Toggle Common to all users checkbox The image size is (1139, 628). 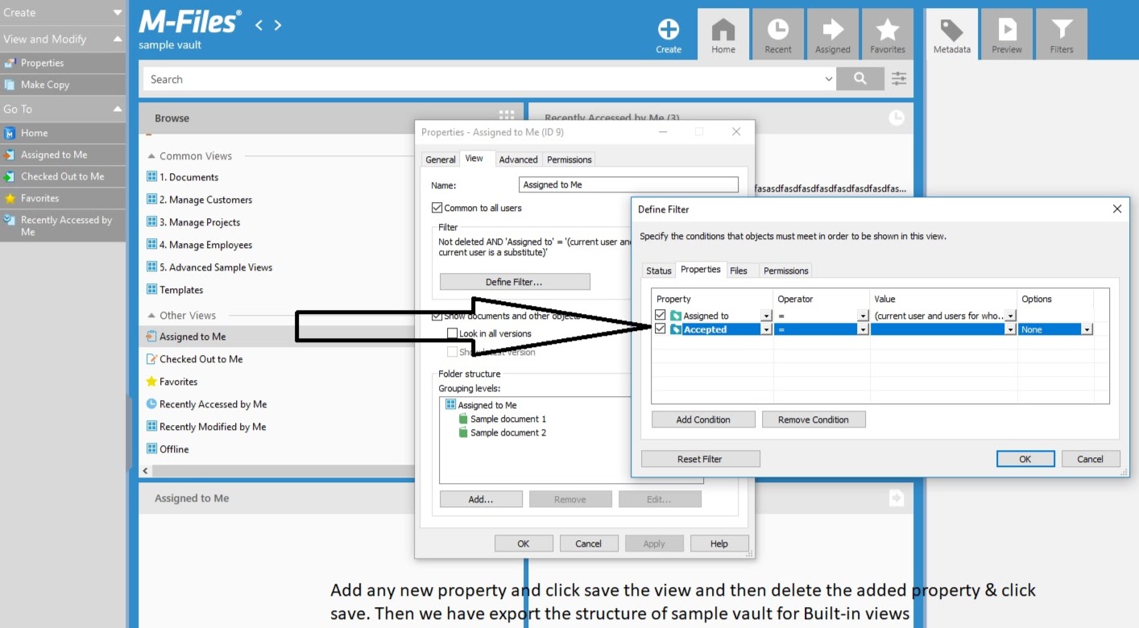pos(437,208)
